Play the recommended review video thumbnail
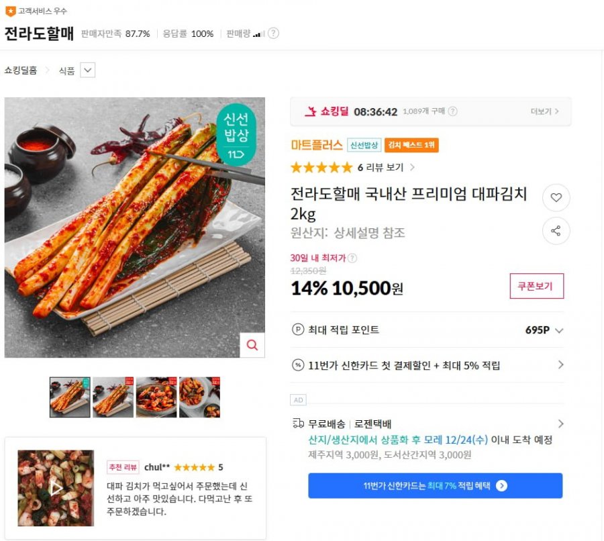The width and height of the screenshot is (604, 541). (56, 487)
